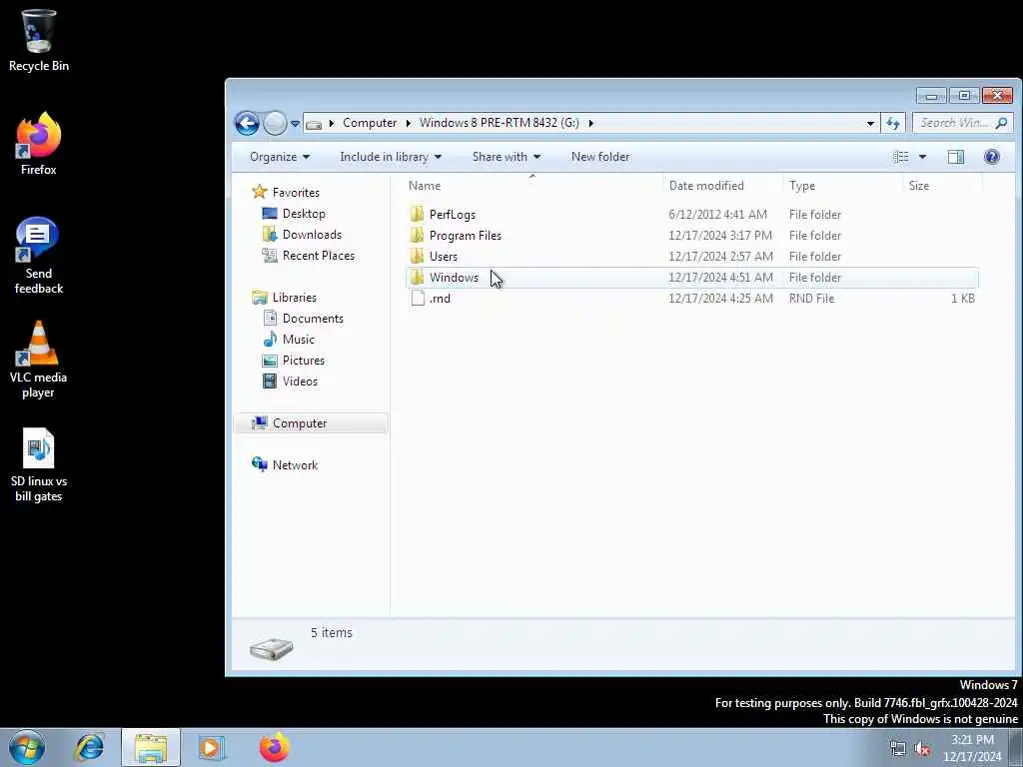Sort by the Size column header
Screen dimensions: 1023x767
942,185
